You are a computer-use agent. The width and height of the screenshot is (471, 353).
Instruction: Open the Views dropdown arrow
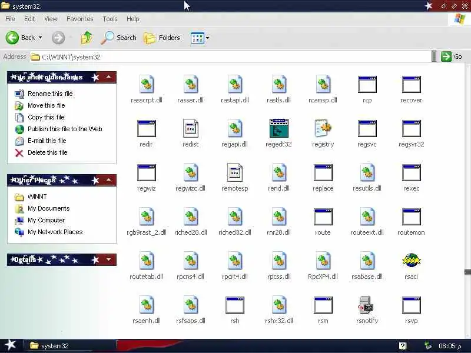pos(208,38)
